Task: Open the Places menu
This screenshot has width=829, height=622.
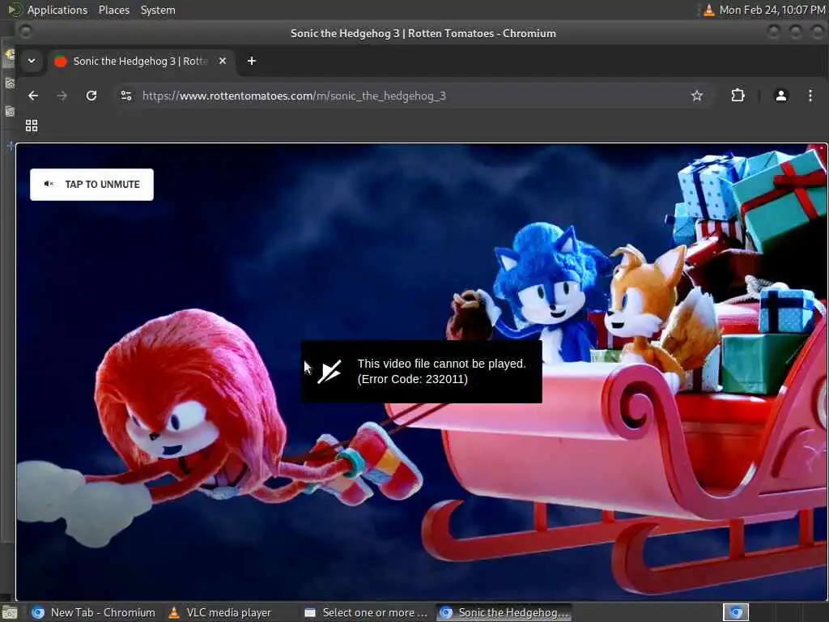Action: coord(113,10)
